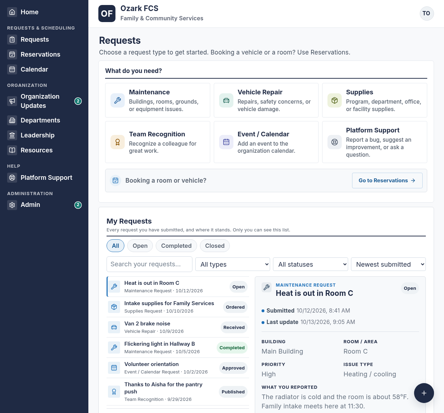Select the Closed filter tab

pos(215,246)
